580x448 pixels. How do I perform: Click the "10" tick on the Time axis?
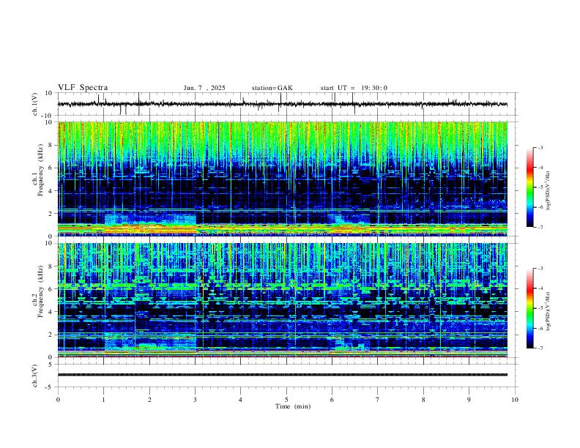[515, 400]
